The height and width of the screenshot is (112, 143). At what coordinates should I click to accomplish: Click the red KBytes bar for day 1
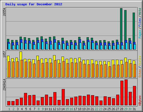tap(9, 103)
